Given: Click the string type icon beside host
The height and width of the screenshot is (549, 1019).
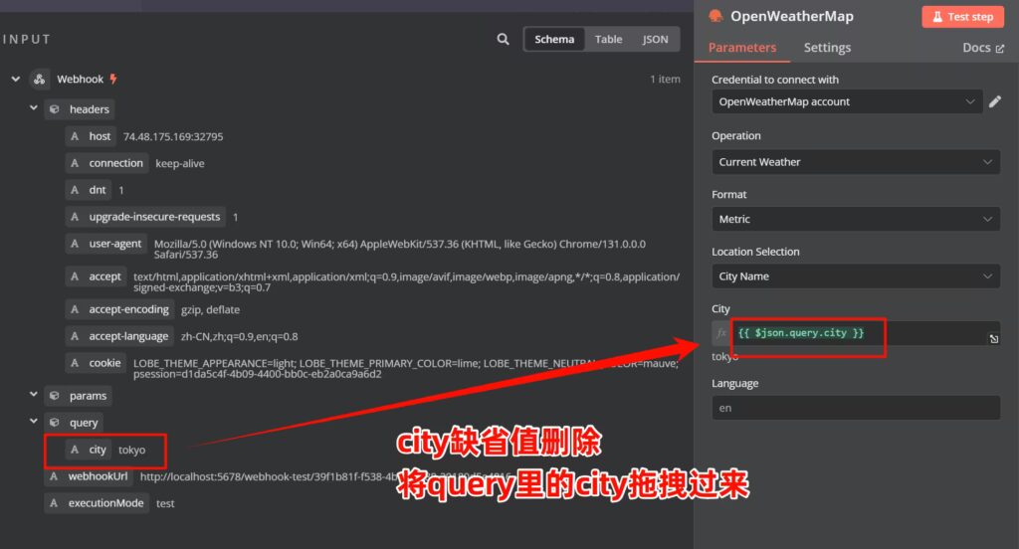Looking at the screenshot, I should tap(75, 136).
